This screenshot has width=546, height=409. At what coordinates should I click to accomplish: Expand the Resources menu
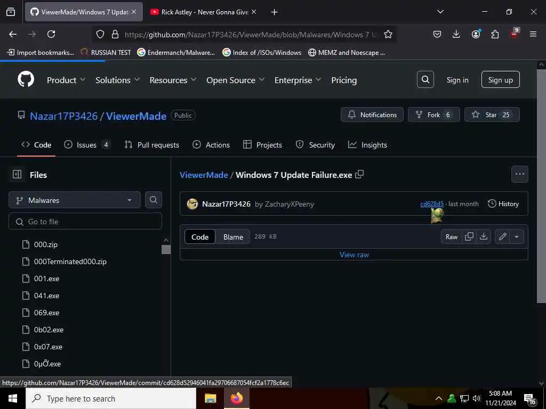pyautogui.click(x=173, y=80)
